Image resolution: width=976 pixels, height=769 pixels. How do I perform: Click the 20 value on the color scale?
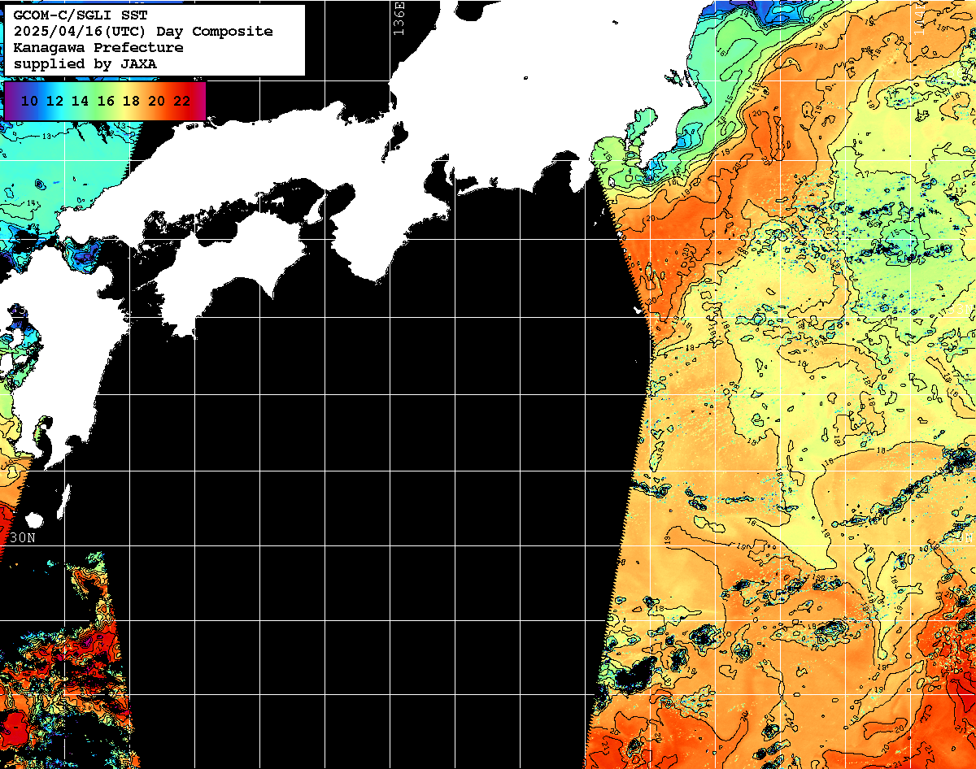click(x=157, y=101)
